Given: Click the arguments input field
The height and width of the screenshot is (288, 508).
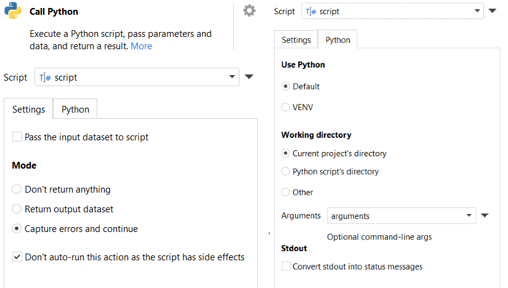Looking at the screenshot, I should pos(401,216).
